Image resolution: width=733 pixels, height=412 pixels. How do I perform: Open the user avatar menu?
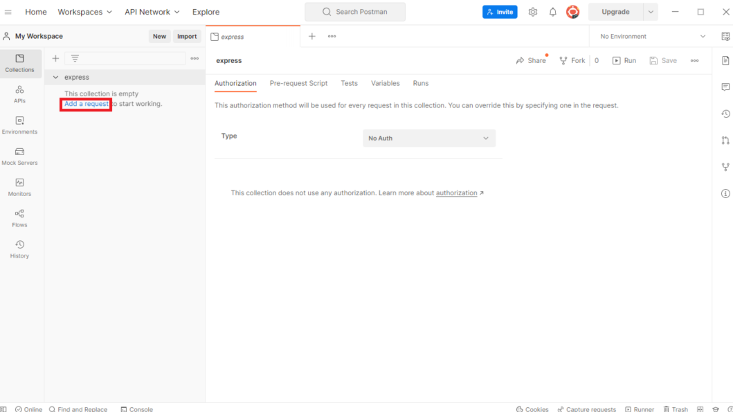coord(572,12)
